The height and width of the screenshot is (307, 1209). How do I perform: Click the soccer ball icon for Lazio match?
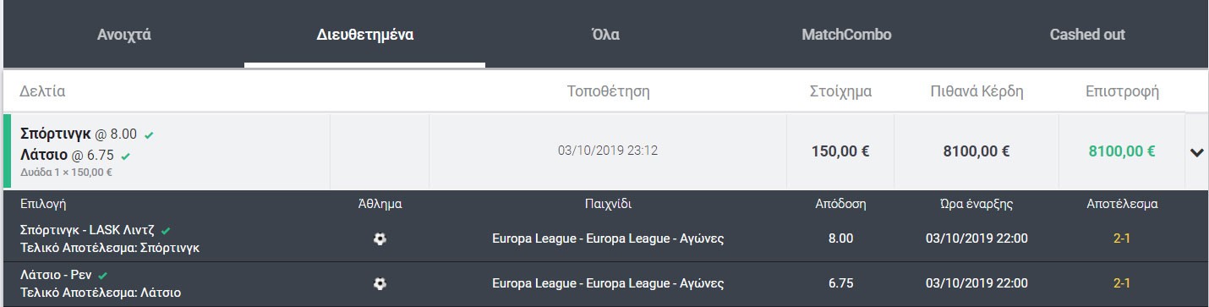click(380, 284)
